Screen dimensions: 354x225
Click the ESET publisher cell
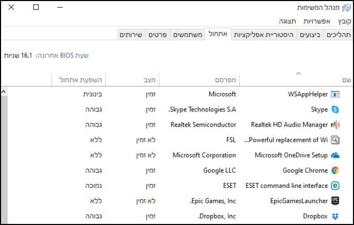pos(230,186)
